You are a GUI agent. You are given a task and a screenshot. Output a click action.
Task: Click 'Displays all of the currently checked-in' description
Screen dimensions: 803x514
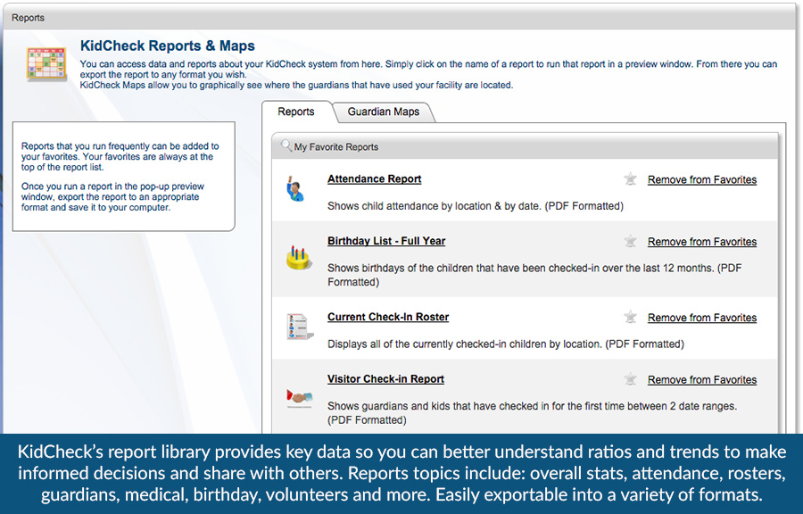coord(506,344)
